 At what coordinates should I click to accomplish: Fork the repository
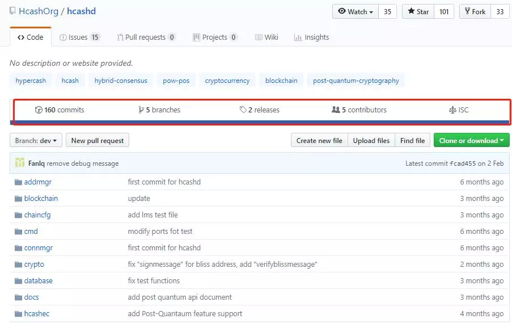(475, 11)
